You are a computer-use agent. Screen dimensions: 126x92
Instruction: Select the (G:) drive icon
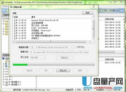(7, 79)
